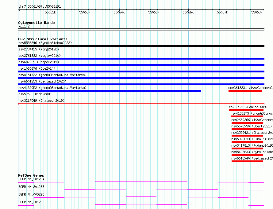The height and width of the screenshot is (209, 273).
Task: Click the black nsv5556846 variant bar
Action: (x=141, y=46)
